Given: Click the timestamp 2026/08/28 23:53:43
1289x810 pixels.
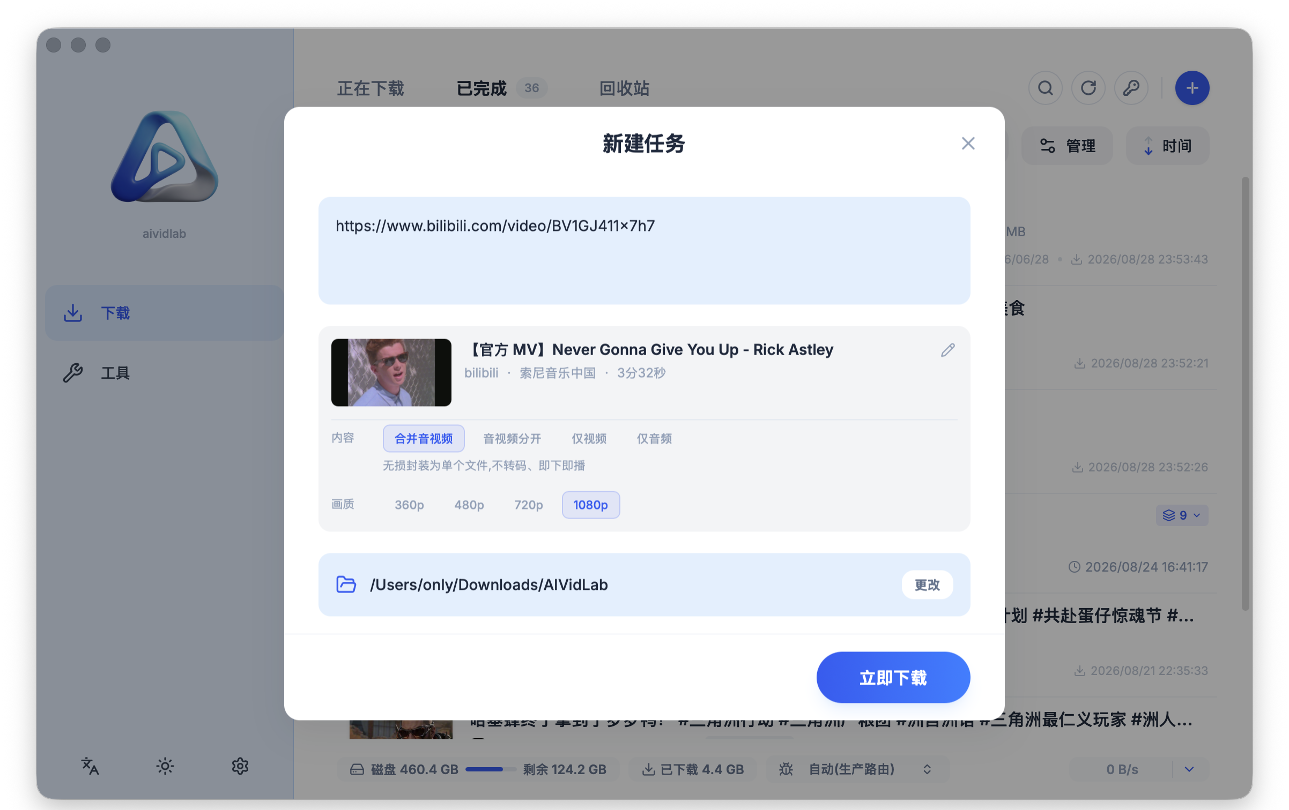Looking at the screenshot, I should (x=1147, y=259).
